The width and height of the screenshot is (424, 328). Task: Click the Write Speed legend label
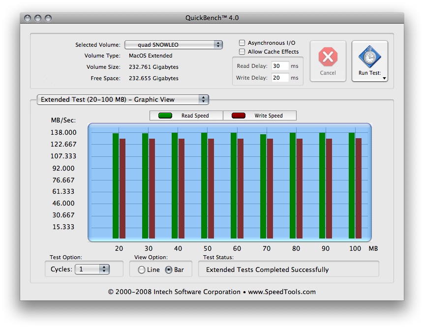pos(269,116)
